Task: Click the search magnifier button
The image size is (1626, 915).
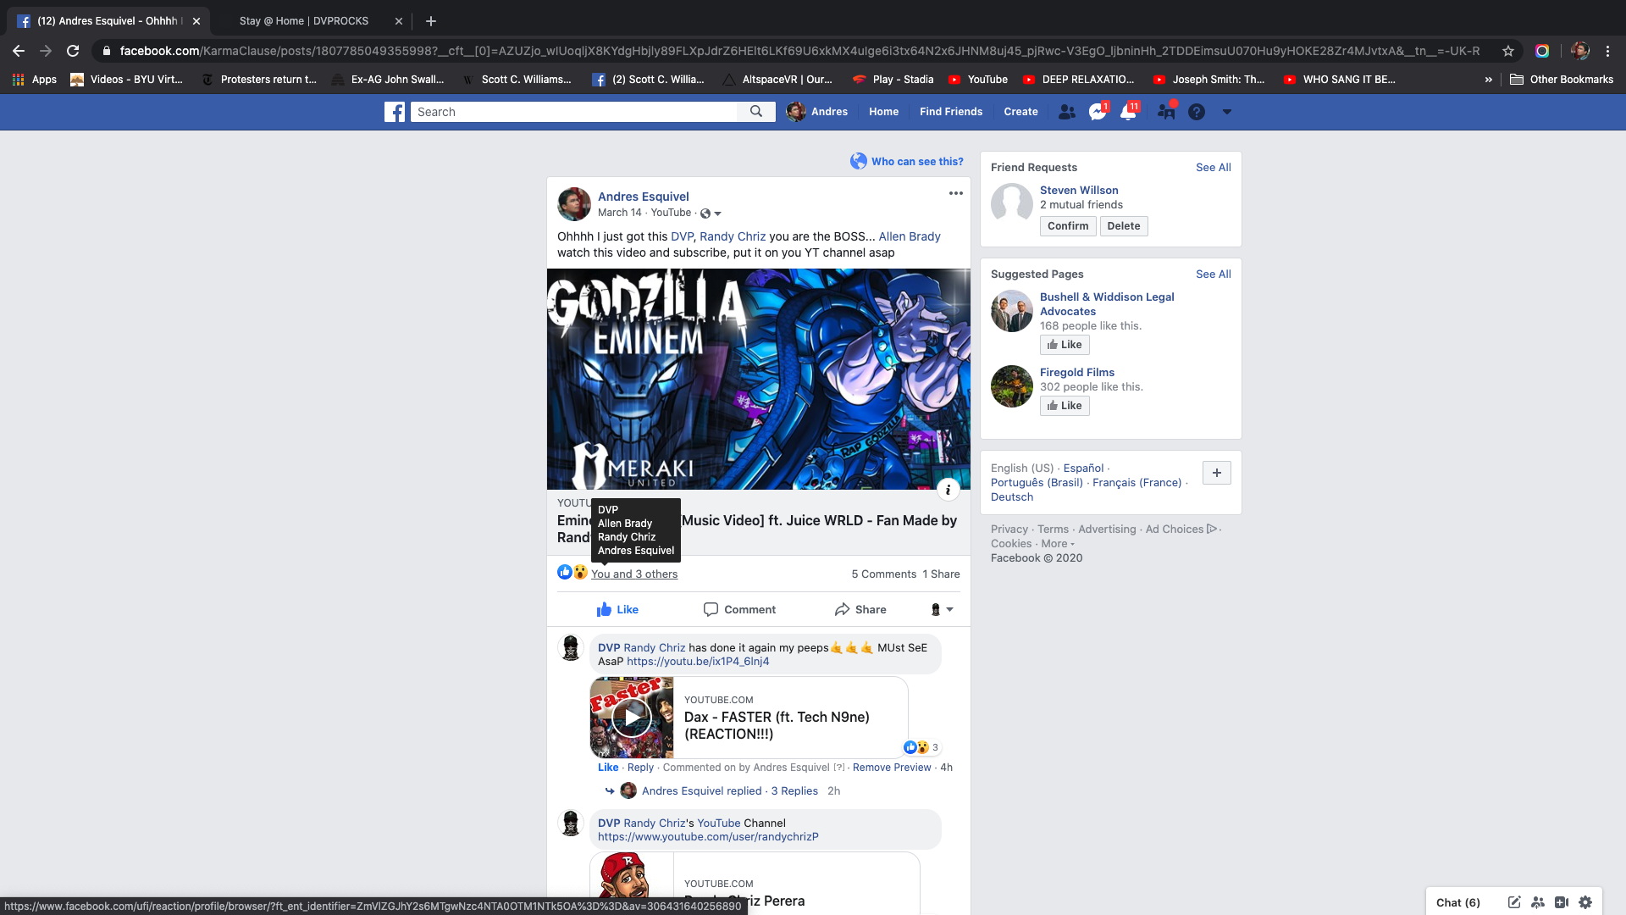Action: click(756, 112)
